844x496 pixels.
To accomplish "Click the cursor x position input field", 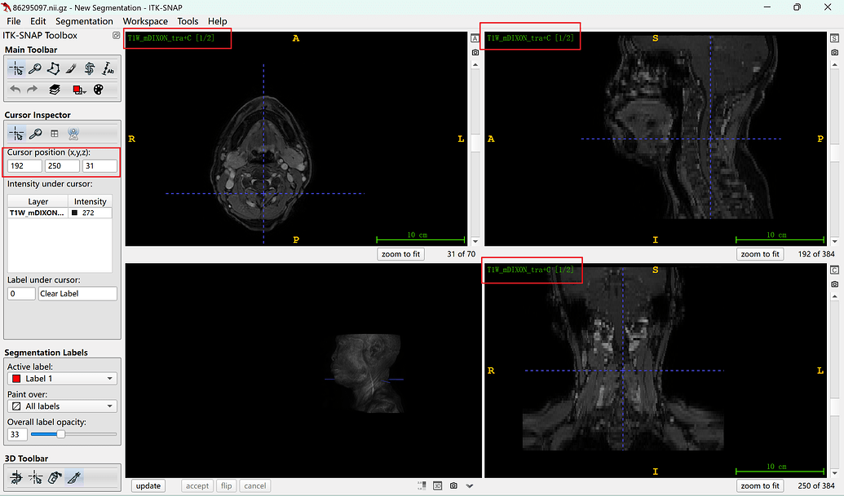I will point(22,165).
